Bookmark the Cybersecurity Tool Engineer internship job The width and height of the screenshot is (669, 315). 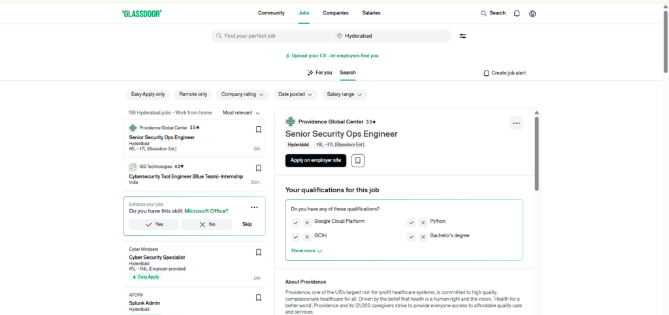click(x=258, y=168)
